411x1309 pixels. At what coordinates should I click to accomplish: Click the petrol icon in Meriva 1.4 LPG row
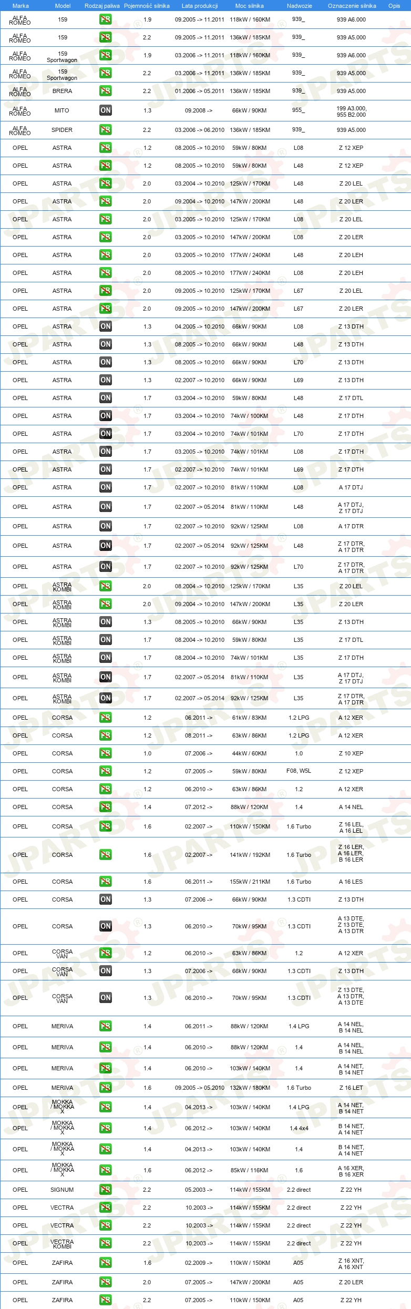tap(106, 1026)
